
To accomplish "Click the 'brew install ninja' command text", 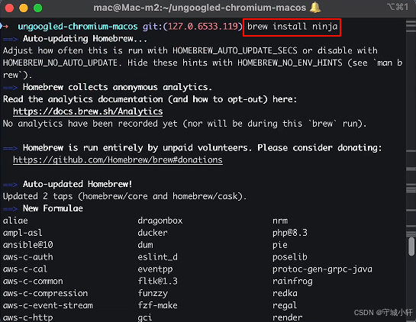I will point(292,27).
